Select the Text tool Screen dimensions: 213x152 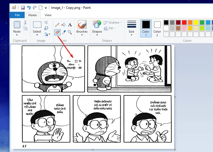[70, 25]
